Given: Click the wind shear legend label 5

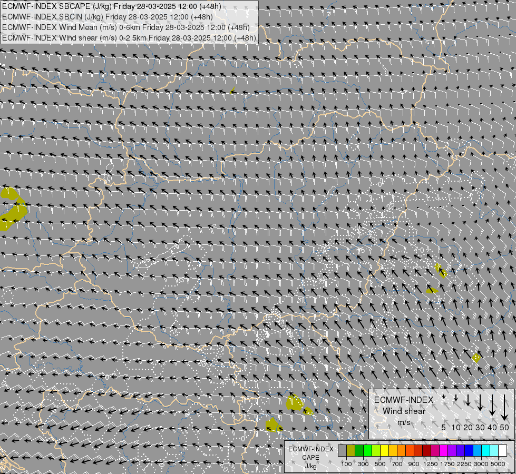Looking at the screenshot, I should click(444, 427).
